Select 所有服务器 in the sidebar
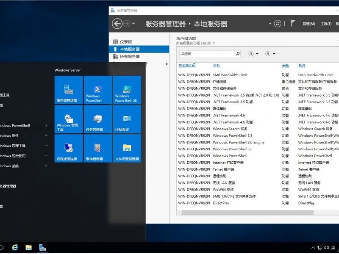 [x=139, y=56]
